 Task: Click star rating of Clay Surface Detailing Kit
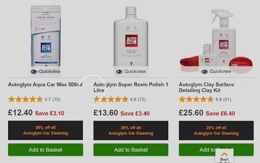tap(196, 99)
